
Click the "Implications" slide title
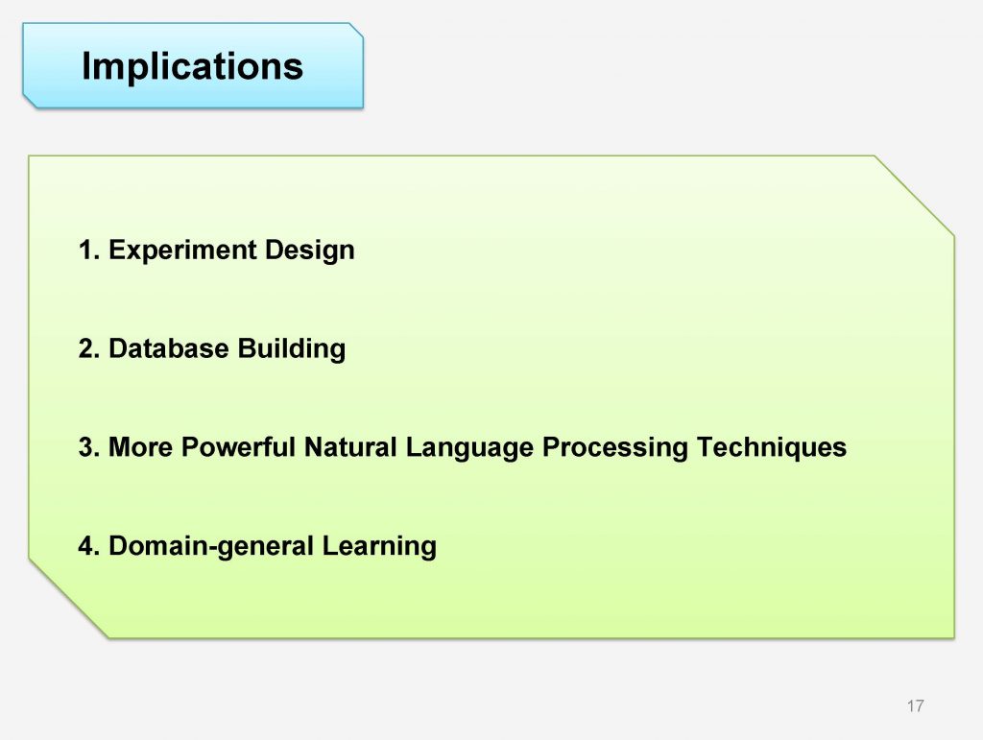(192, 66)
